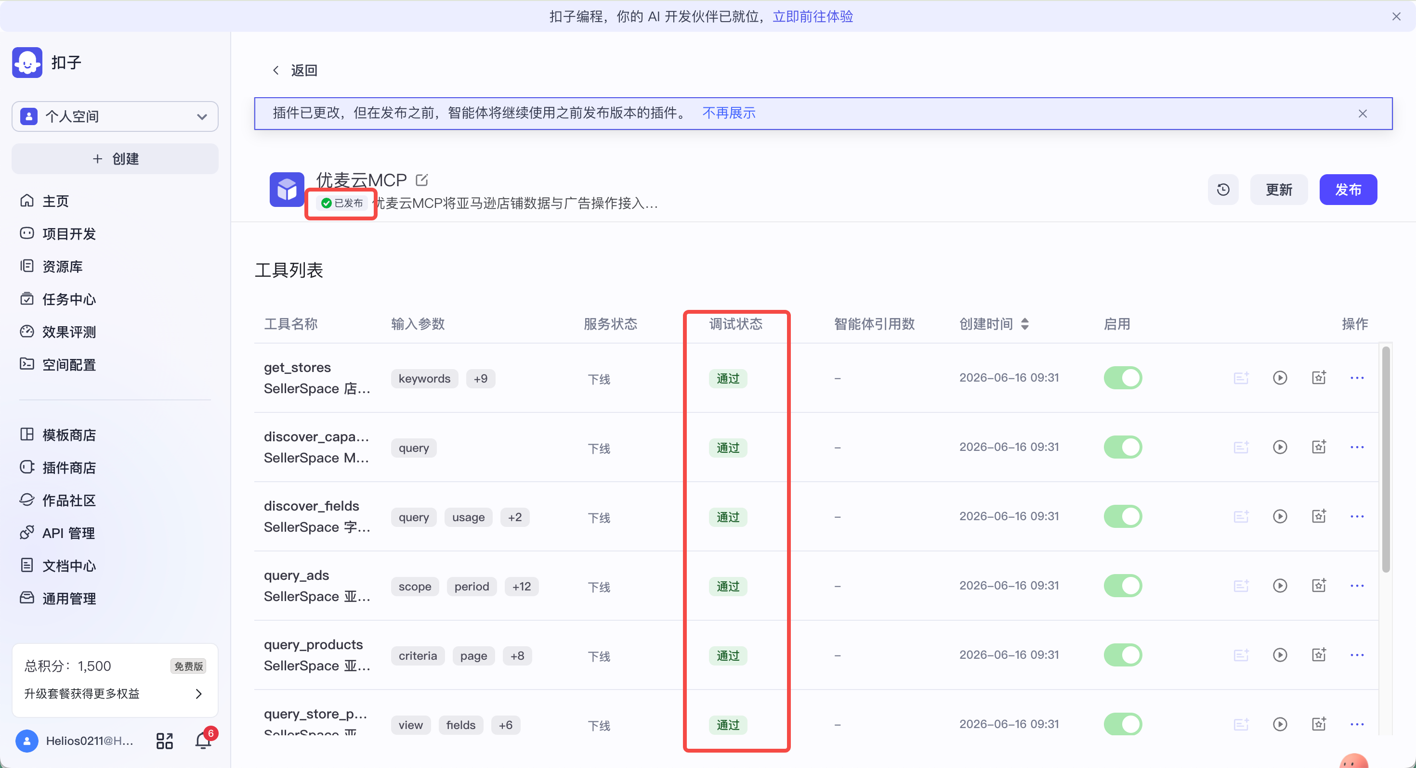The width and height of the screenshot is (1416, 768).
Task: Disable the query_products tool toggle
Action: pyautogui.click(x=1123, y=655)
